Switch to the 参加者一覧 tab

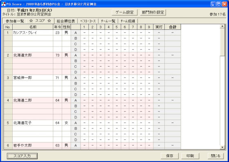pyautogui.click(x=15, y=21)
